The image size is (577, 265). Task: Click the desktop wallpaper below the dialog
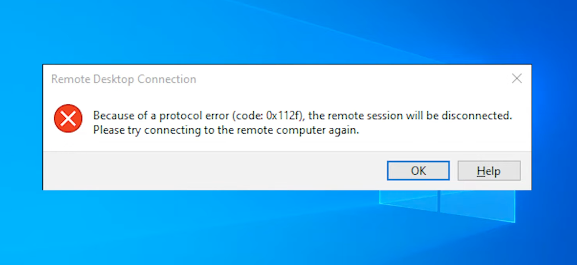coord(236,230)
